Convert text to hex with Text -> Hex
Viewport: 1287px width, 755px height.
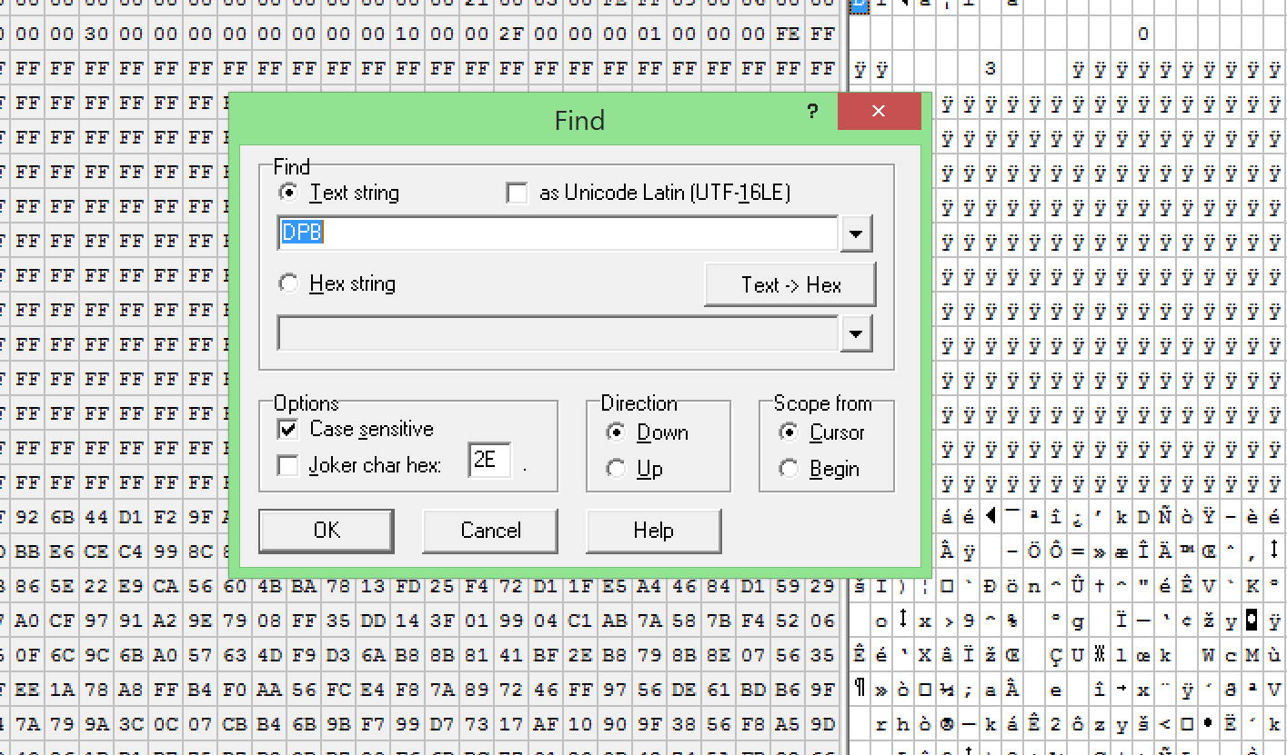click(x=789, y=283)
